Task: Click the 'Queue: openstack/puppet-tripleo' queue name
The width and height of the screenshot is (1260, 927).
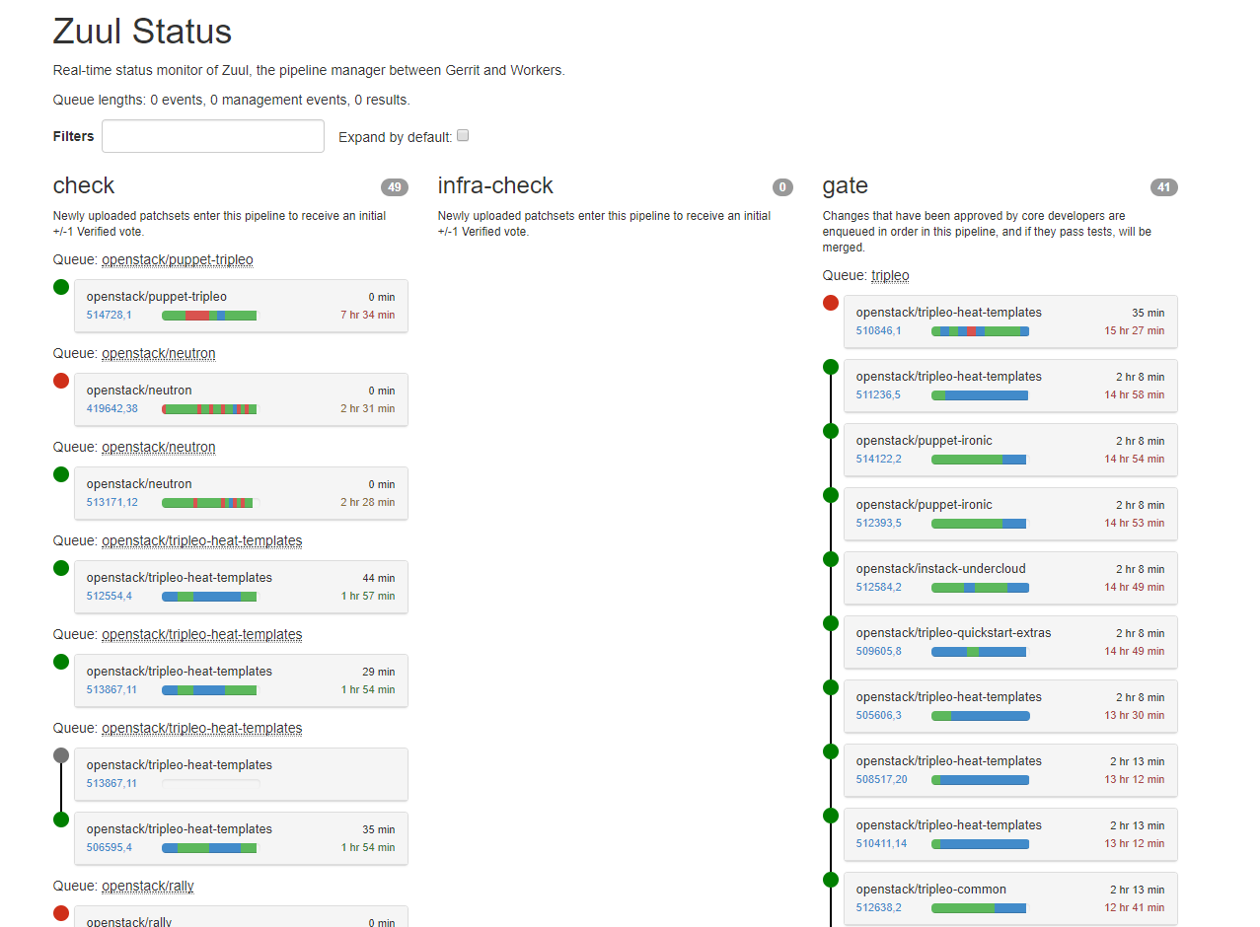Action: click(178, 260)
